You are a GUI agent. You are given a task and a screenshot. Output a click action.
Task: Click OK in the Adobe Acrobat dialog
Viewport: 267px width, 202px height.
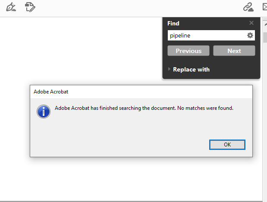pyautogui.click(x=227, y=145)
